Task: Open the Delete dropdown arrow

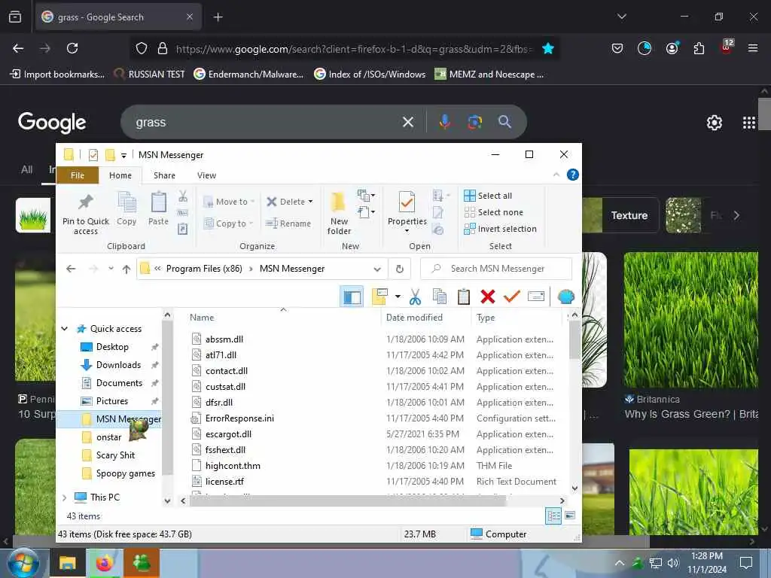Action: coord(310,202)
